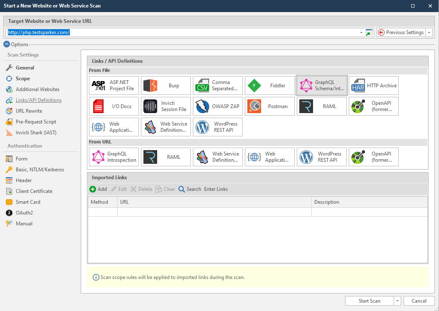Select the Fiddler import option
Screen dimensions: 439x311
point(269,85)
